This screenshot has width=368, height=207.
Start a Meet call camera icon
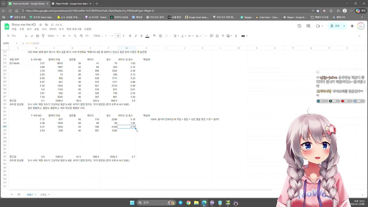click(318, 26)
